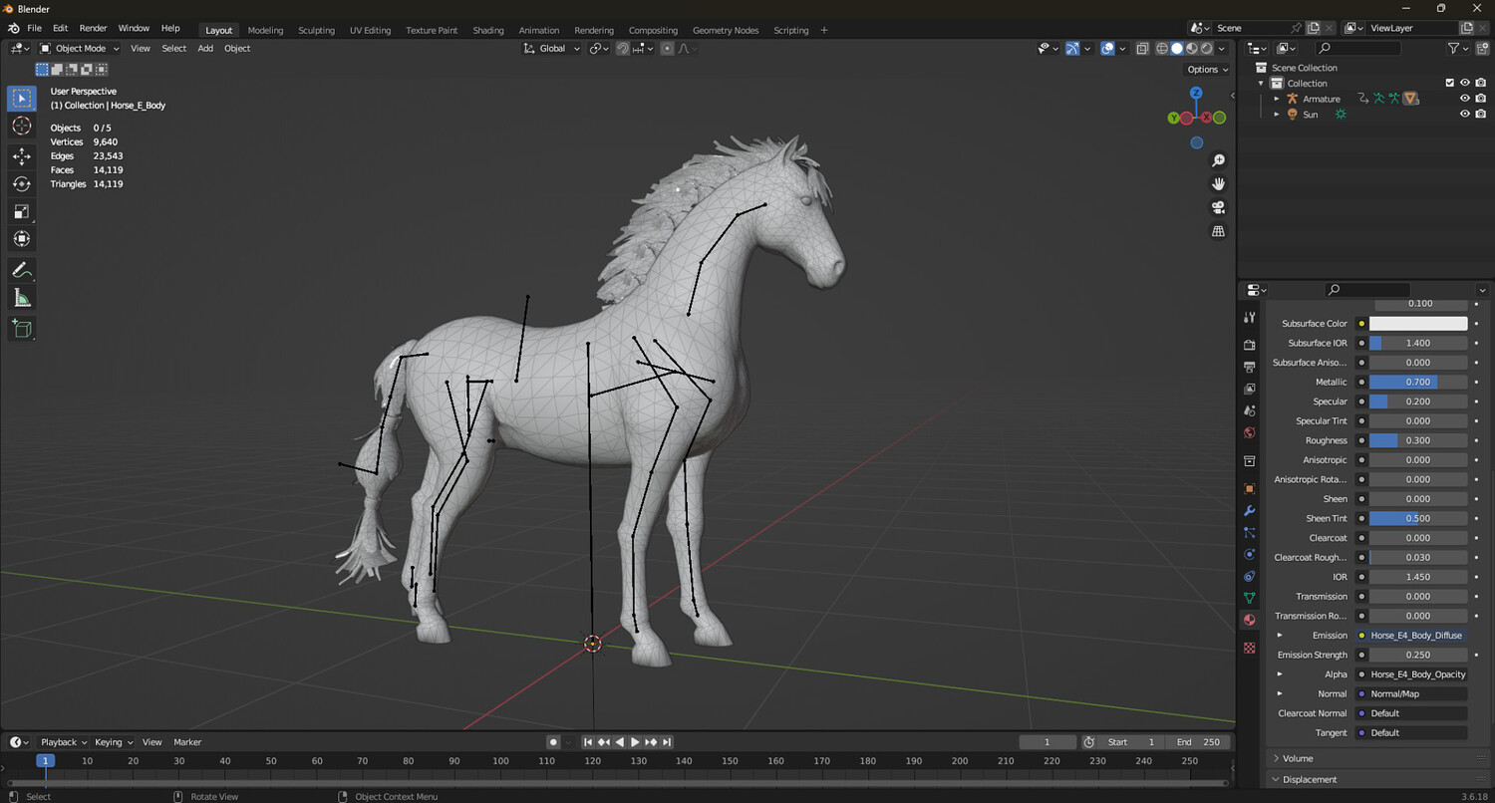Activate the 3D Cursor tool
The width and height of the screenshot is (1495, 803).
pos(22,127)
